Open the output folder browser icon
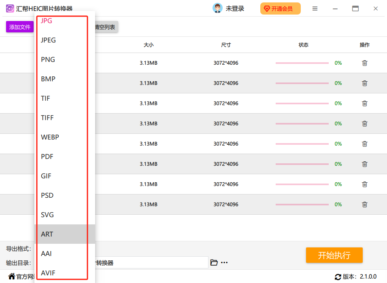The image size is (387, 283). click(x=214, y=262)
